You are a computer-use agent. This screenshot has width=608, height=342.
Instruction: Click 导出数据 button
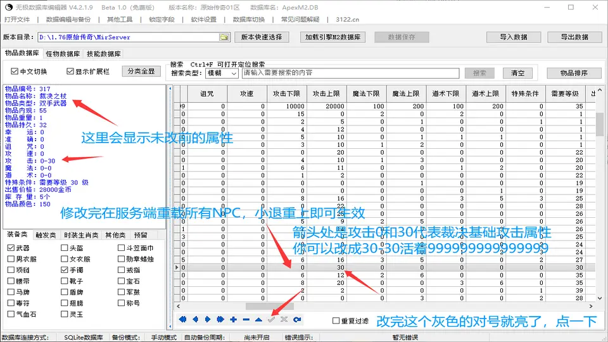click(574, 37)
